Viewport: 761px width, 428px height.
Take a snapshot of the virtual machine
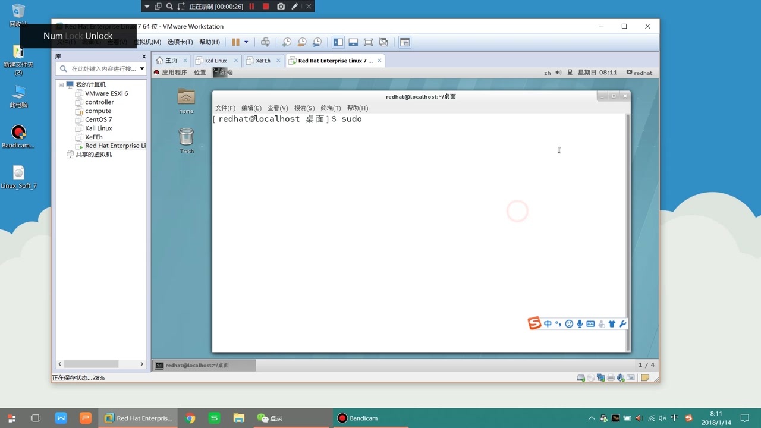tap(287, 42)
